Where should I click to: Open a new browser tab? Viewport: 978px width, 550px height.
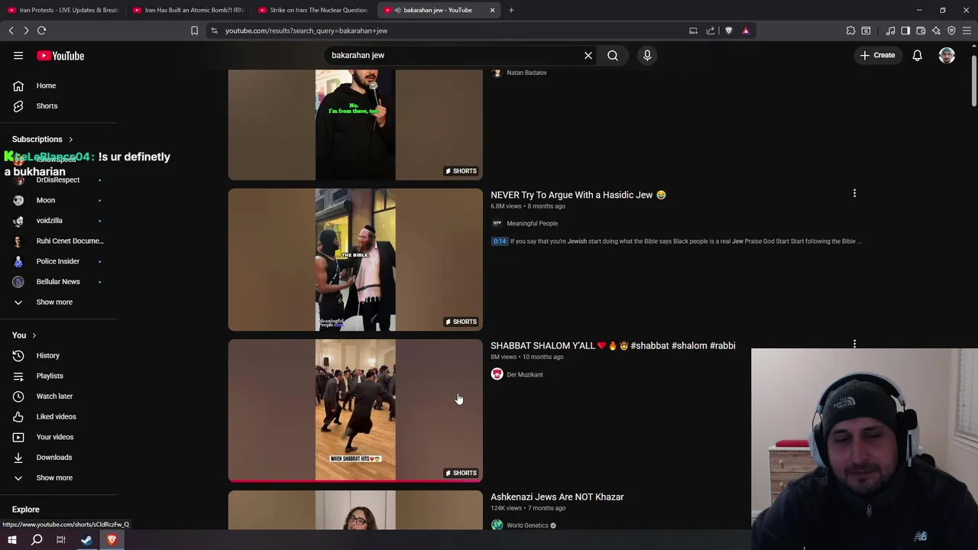[511, 10]
